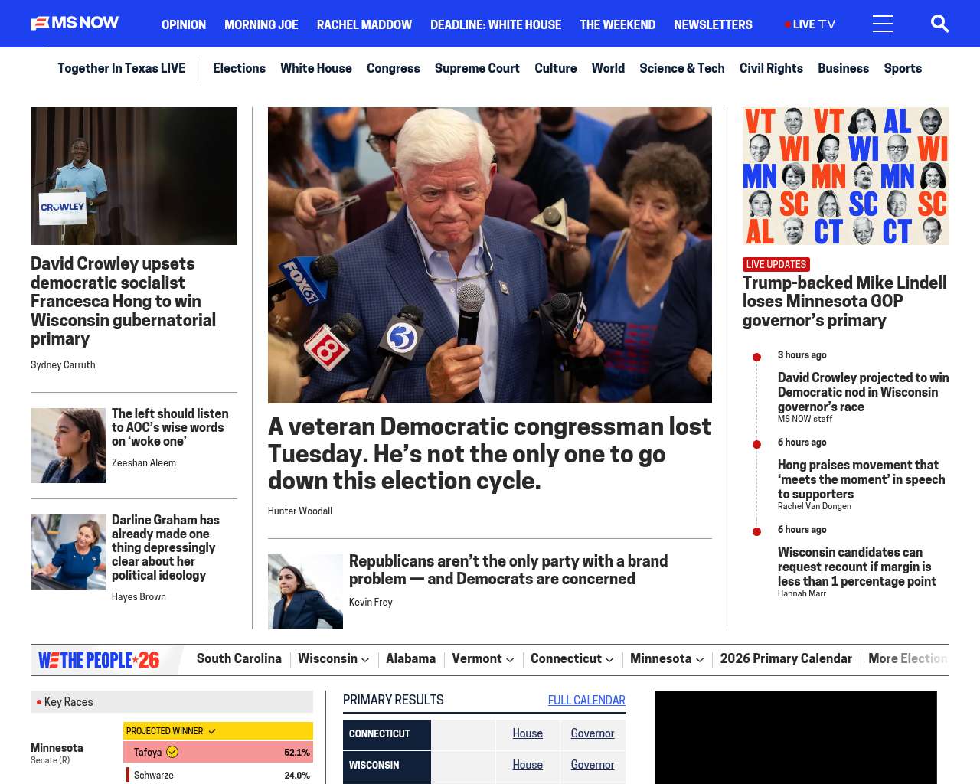
Task: Open Connecticut Governor primary results
Action: 593,733
